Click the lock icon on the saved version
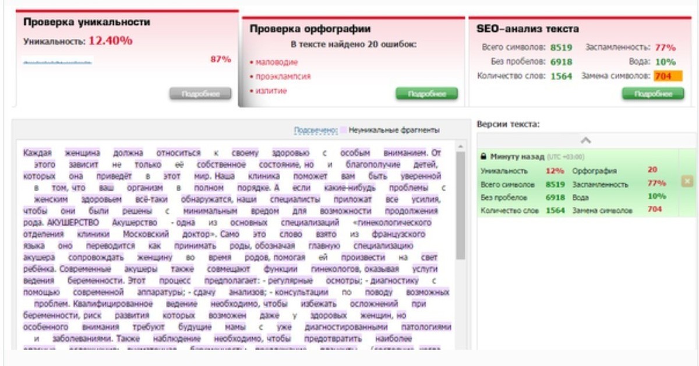699x366 pixels. pyautogui.click(x=483, y=157)
